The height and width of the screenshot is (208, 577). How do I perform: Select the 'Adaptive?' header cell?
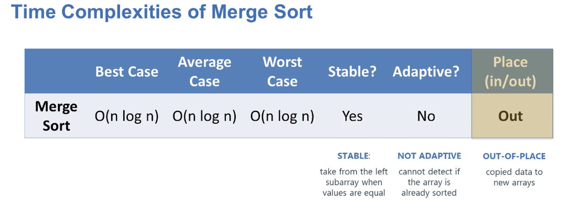(426, 72)
